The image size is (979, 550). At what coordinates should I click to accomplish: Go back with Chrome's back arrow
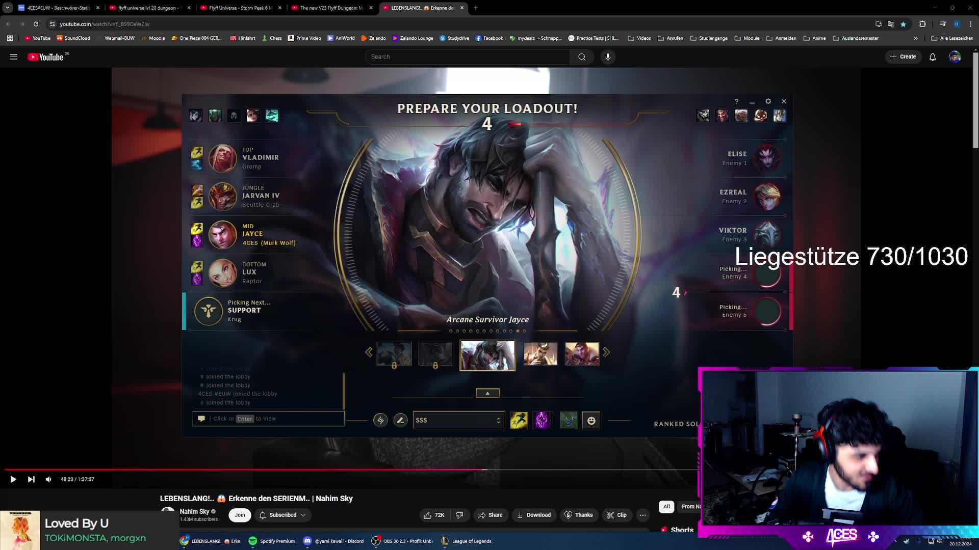pos(8,24)
